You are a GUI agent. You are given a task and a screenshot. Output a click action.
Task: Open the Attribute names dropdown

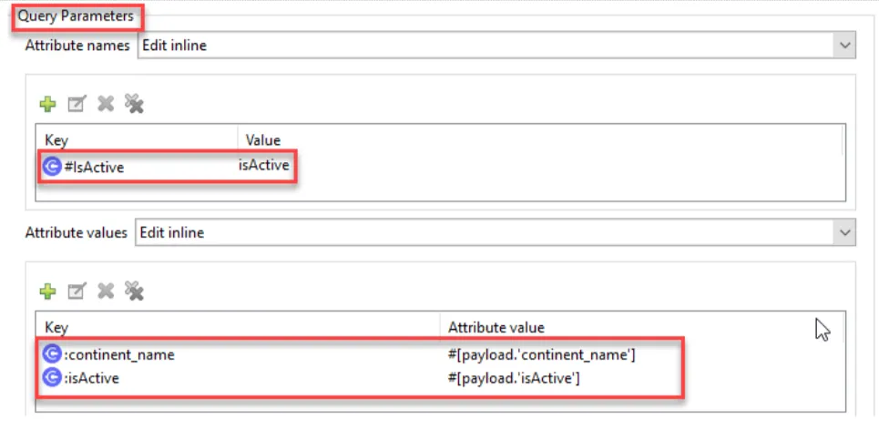tap(844, 46)
